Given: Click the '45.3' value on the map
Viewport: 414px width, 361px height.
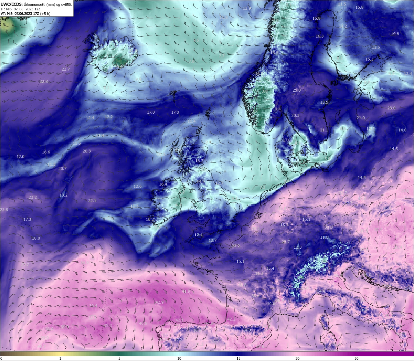Looking at the screenshot, I should pos(108,326).
